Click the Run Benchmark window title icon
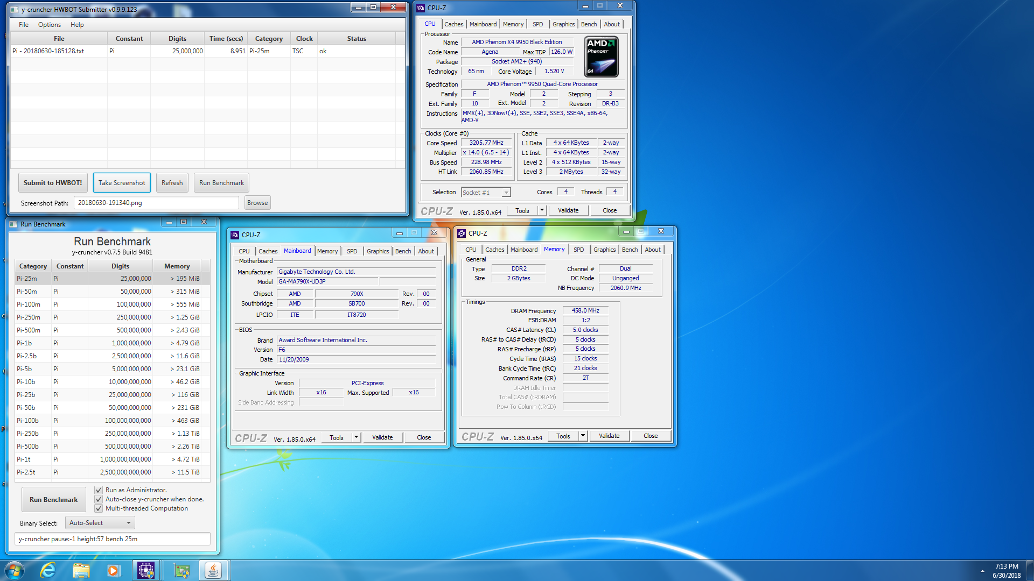Screen dimensions: 1034x581 pos(13,224)
